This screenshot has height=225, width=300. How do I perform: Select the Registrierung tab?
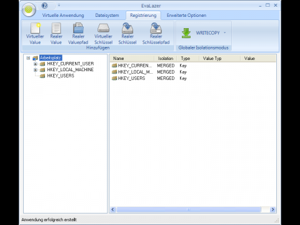coord(143,16)
